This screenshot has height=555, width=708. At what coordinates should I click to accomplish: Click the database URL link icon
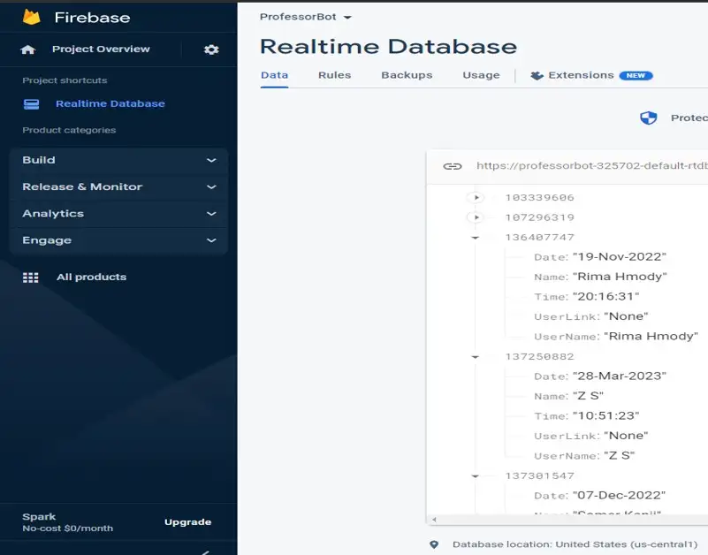pyautogui.click(x=453, y=165)
